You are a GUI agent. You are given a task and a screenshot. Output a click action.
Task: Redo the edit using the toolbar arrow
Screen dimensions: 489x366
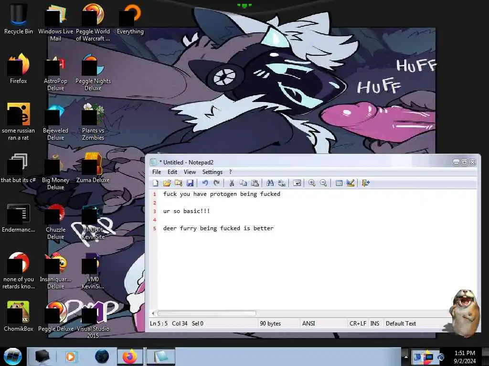pos(216,183)
